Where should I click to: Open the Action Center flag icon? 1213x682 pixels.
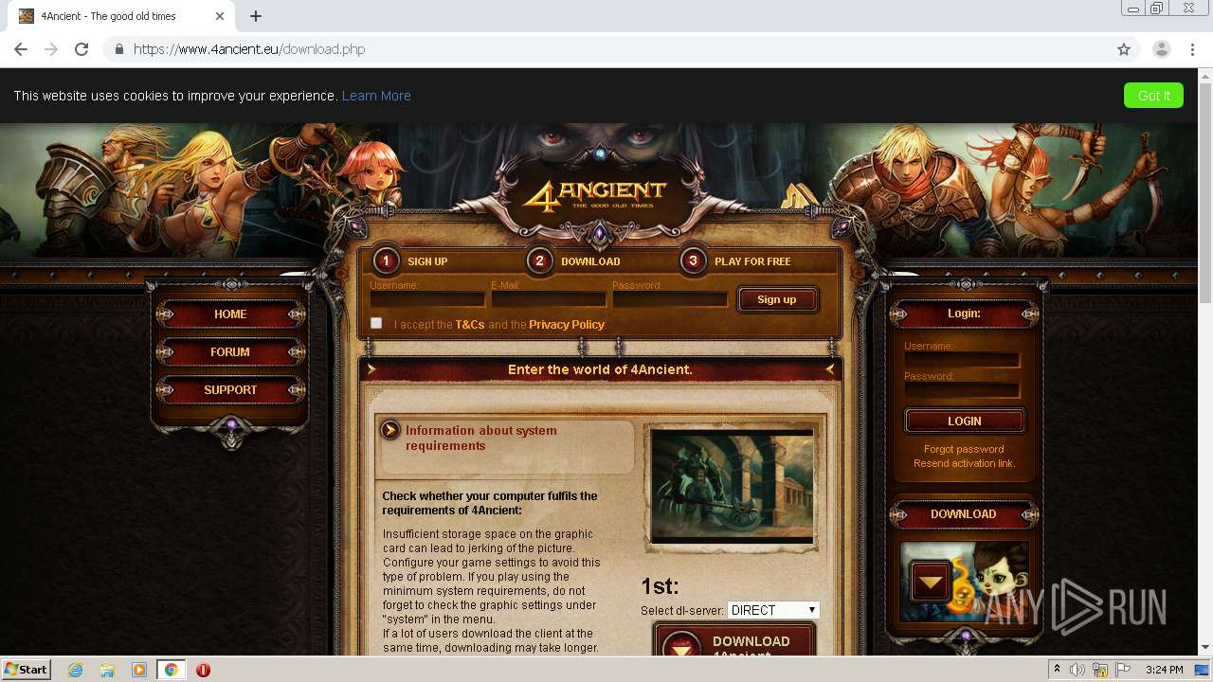click(x=1123, y=670)
